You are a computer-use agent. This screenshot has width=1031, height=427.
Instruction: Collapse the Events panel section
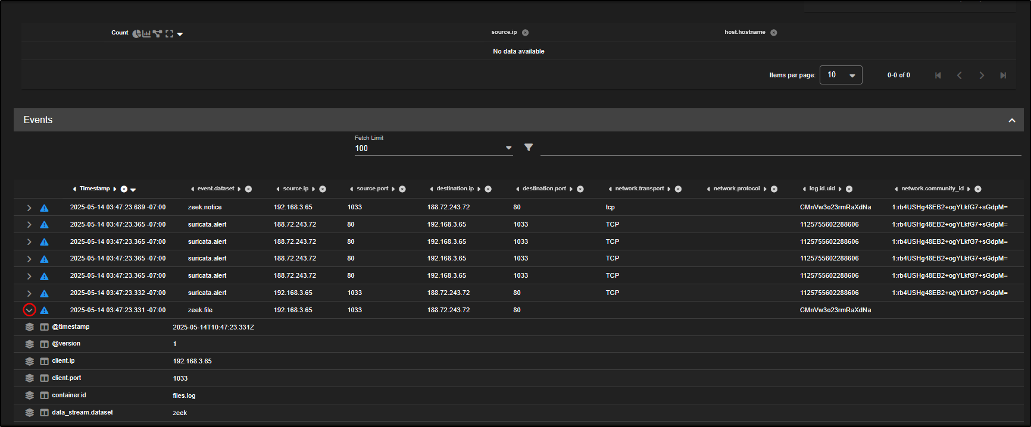point(1011,120)
